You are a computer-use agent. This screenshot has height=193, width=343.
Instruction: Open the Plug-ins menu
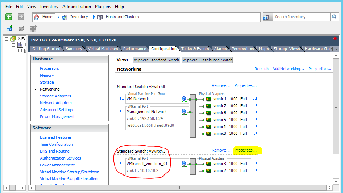tap(103, 7)
